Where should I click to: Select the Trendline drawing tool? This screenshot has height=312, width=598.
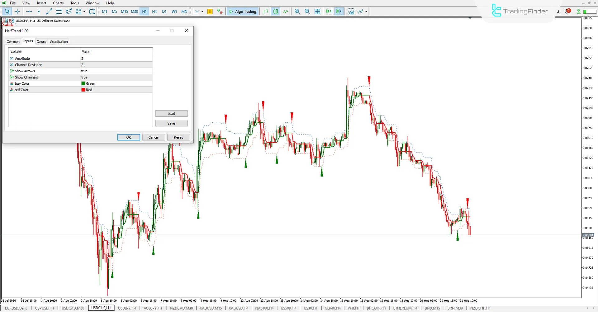[x=49, y=11]
